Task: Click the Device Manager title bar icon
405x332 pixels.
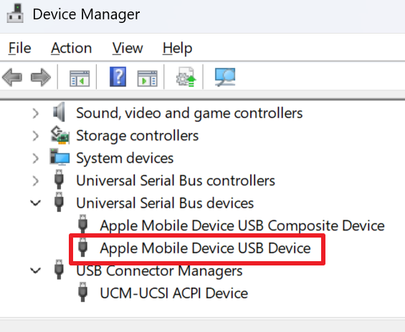Action: pos(15,14)
